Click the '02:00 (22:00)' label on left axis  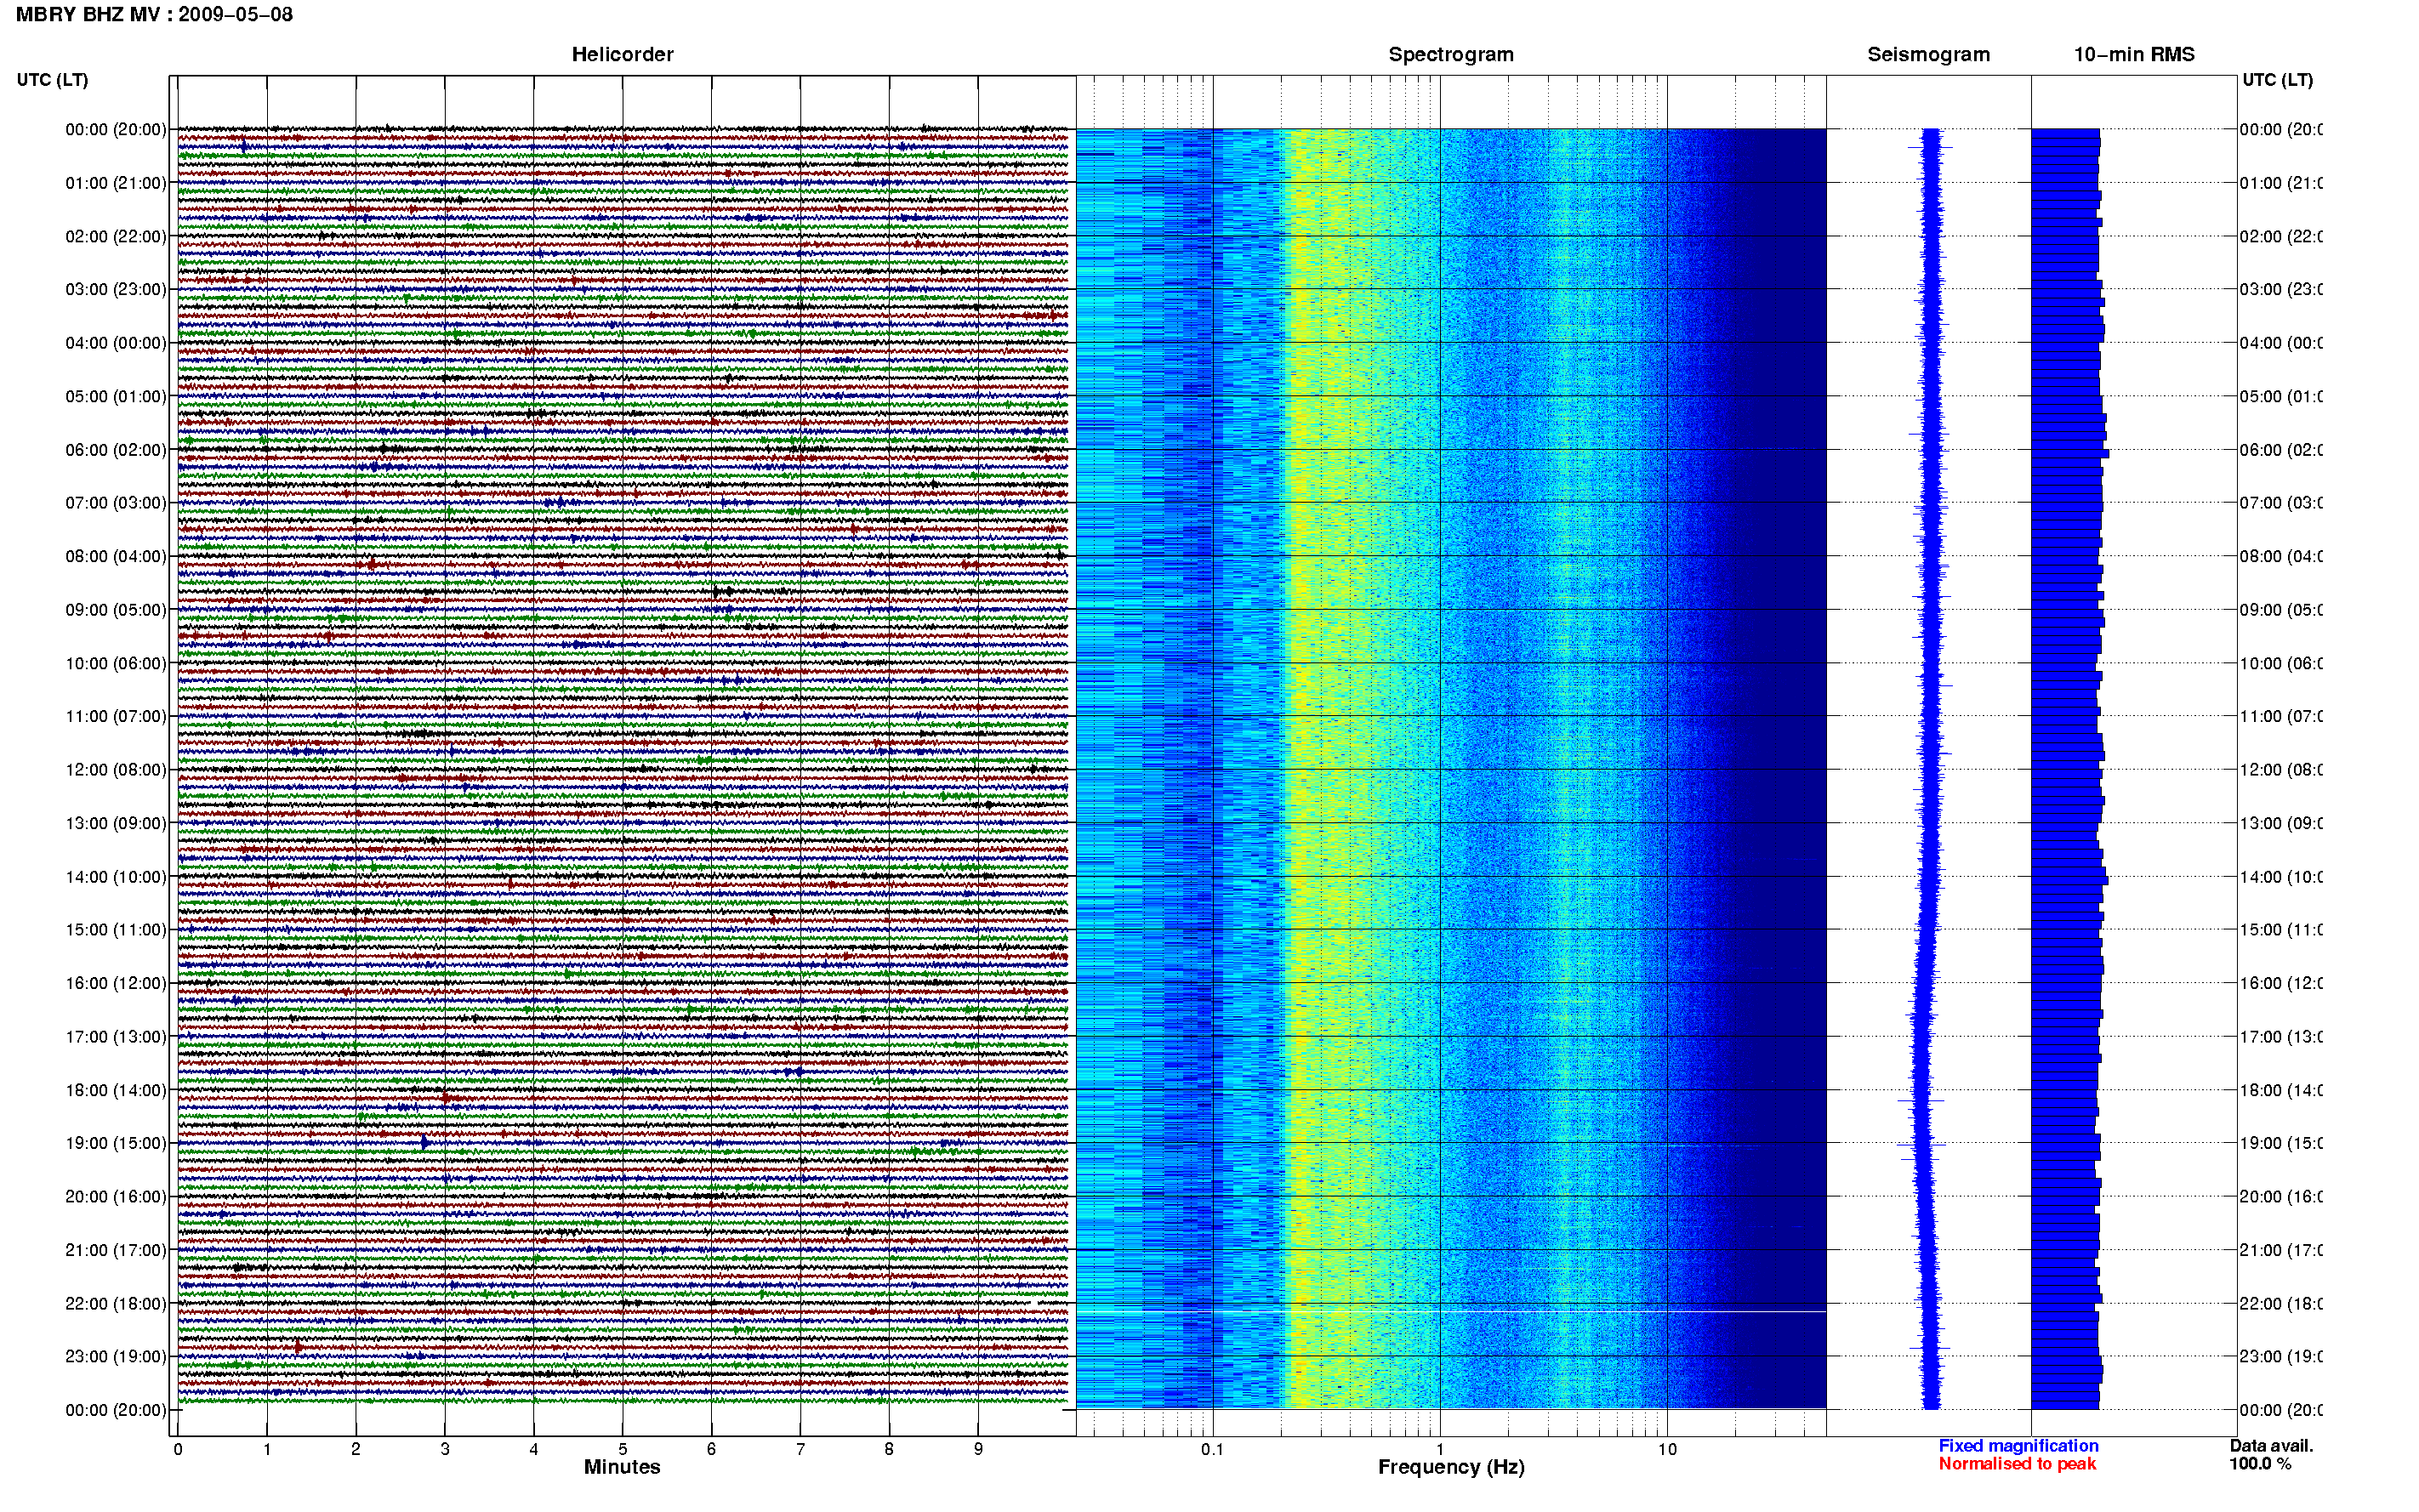pyautogui.click(x=116, y=236)
